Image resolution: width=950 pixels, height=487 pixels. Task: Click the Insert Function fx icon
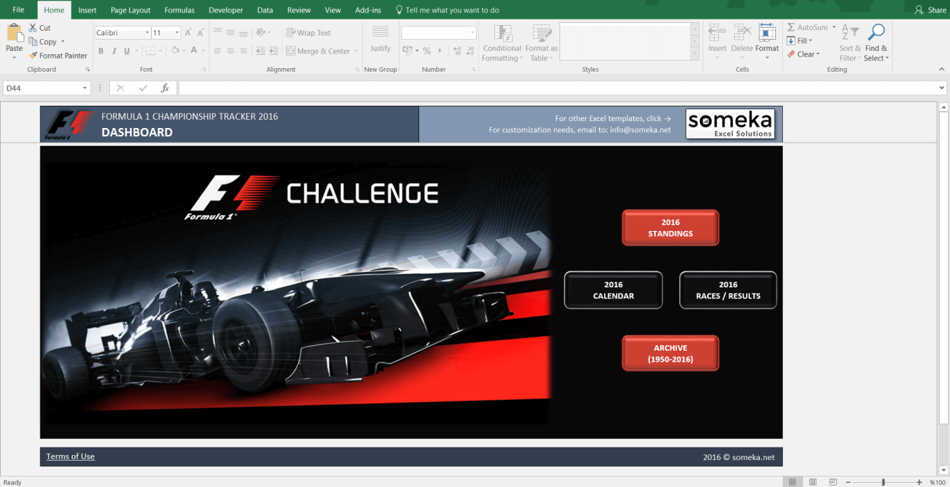click(165, 88)
